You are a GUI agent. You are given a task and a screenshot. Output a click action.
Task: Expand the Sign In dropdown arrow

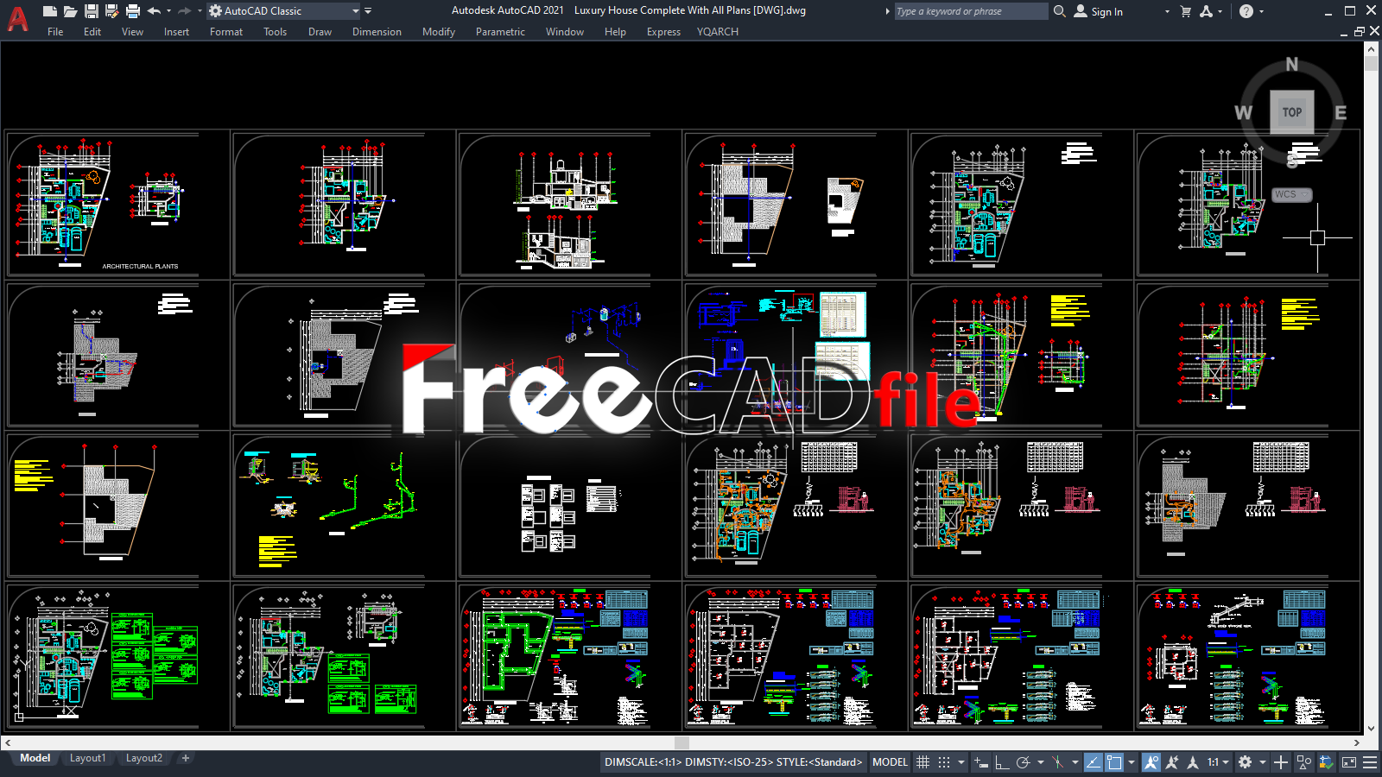[1167, 11]
